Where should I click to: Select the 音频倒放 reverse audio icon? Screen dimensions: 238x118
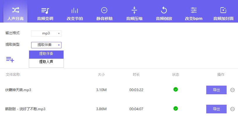tap(164, 11)
